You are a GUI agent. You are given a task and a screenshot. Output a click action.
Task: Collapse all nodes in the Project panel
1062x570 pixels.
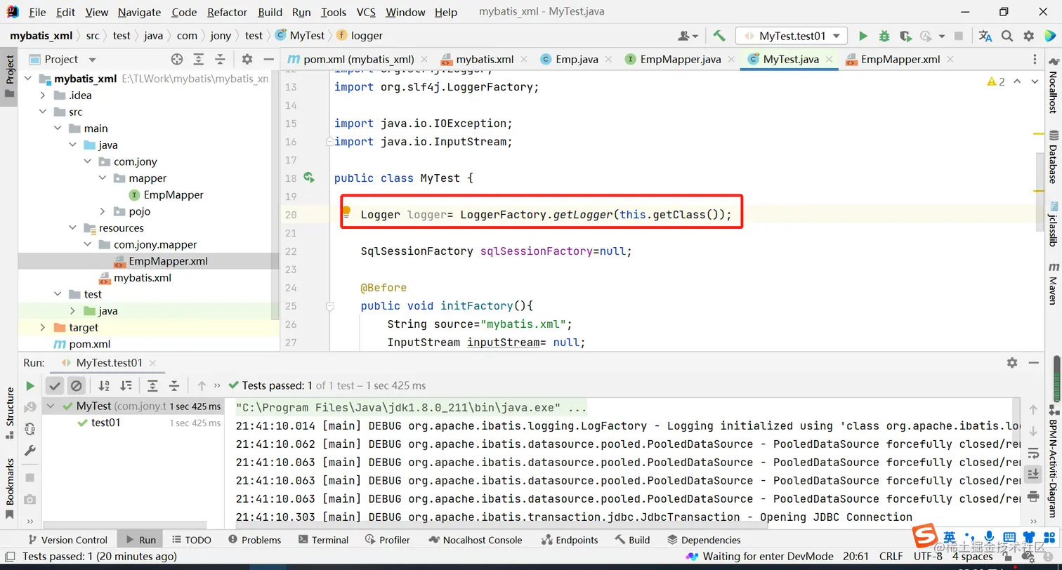[221, 60]
